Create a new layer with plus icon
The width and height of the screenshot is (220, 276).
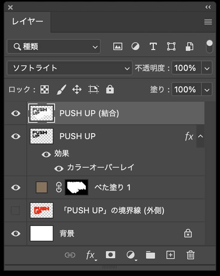[x=170, y=255]
